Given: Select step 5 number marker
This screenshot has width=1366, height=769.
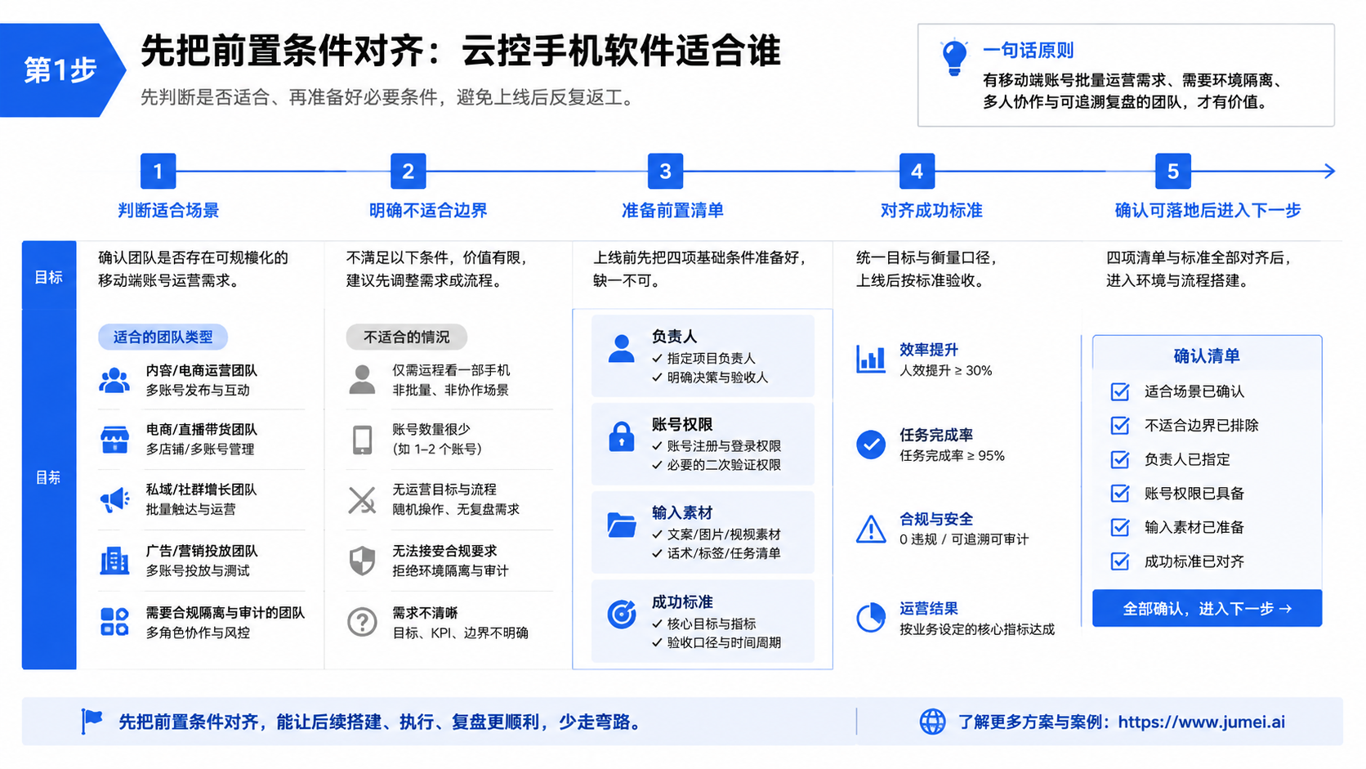Looking at the screenshot, I should click(x=1173, y=172).
